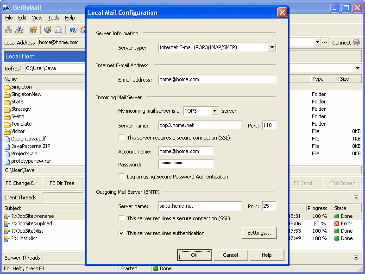Click the E-mail address input field
Viewport: 365px width, 274px height.
(x=217, y=79)
